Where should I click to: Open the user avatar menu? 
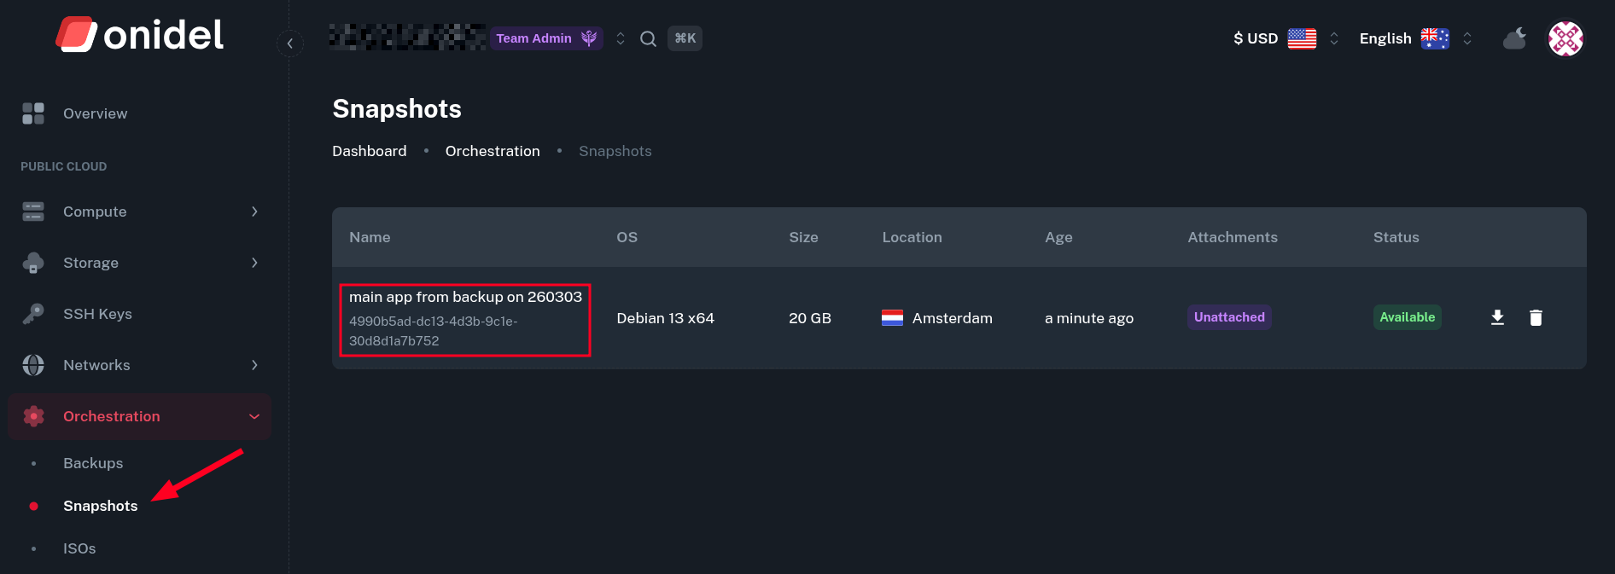(1565, 38)
